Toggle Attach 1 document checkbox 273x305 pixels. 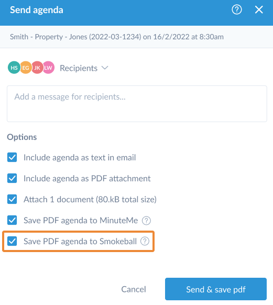12,199
